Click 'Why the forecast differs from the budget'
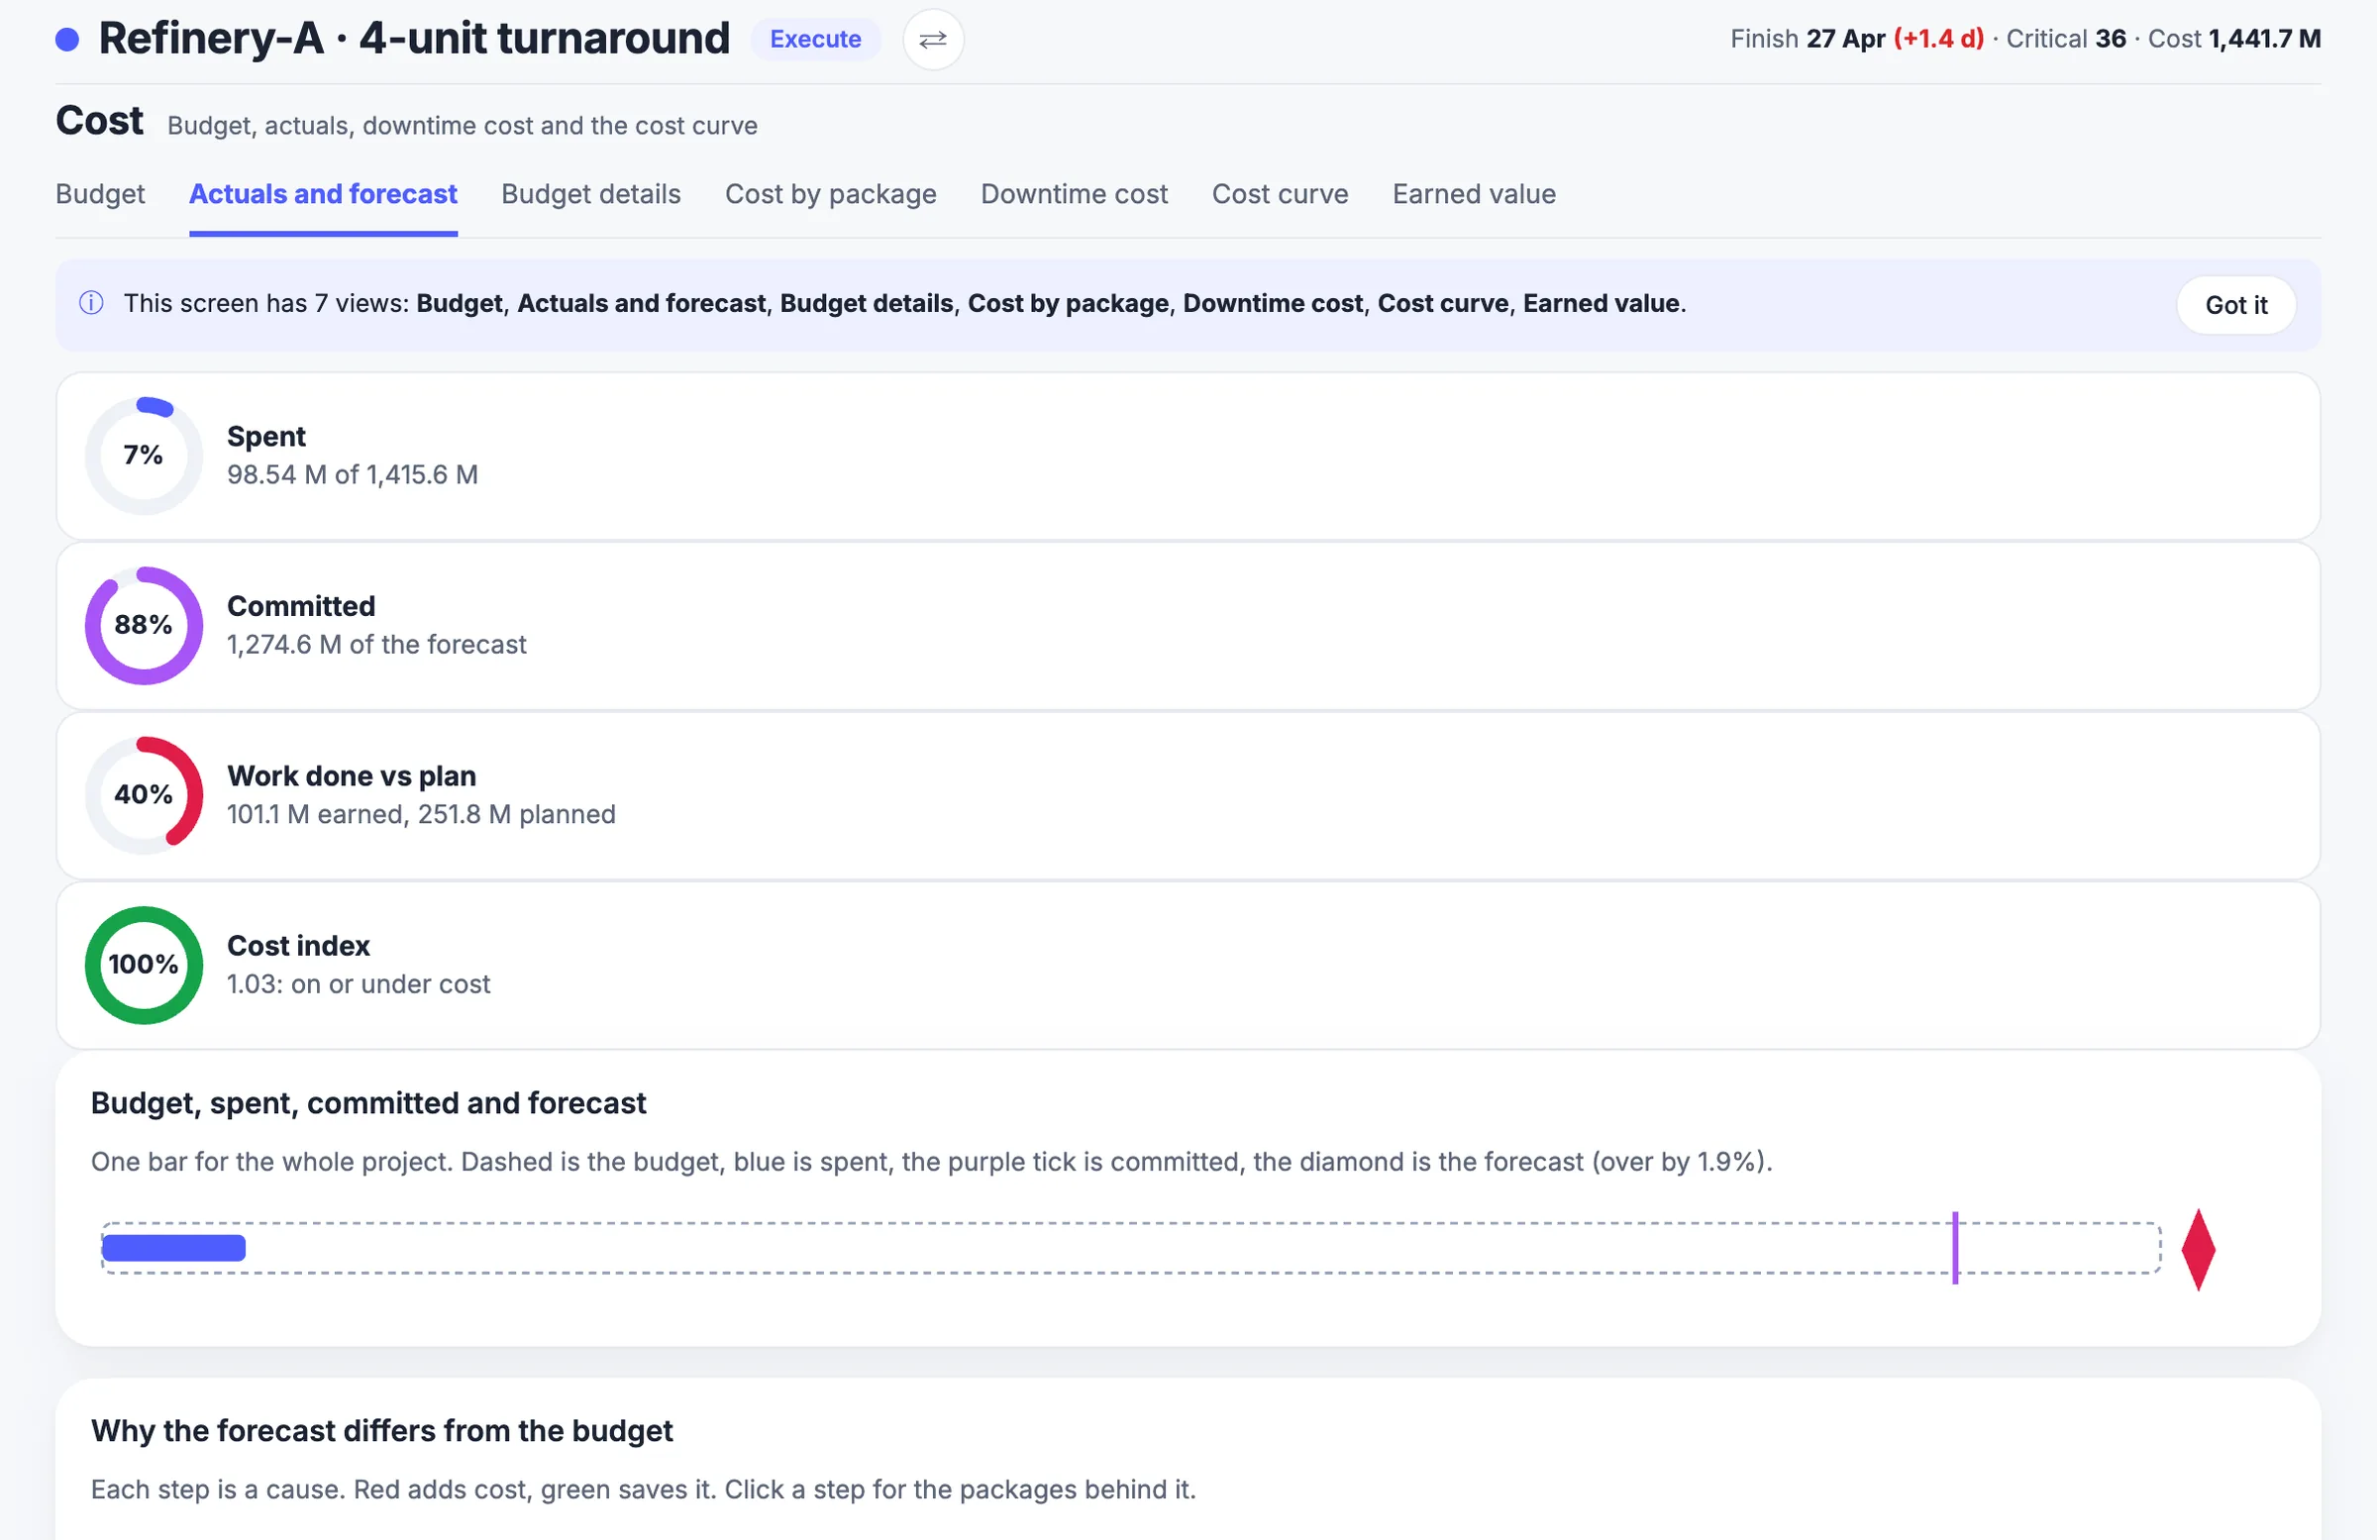The image size is (2377, 1540). (381, 1431)
